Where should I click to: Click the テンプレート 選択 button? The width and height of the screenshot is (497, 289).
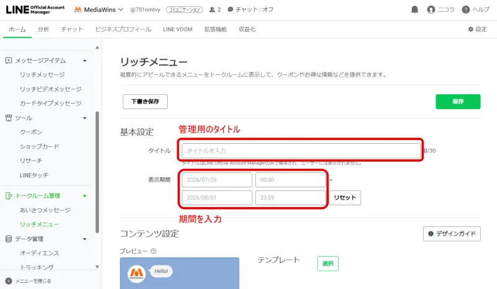pyautogui.click(x=328, y=264)
